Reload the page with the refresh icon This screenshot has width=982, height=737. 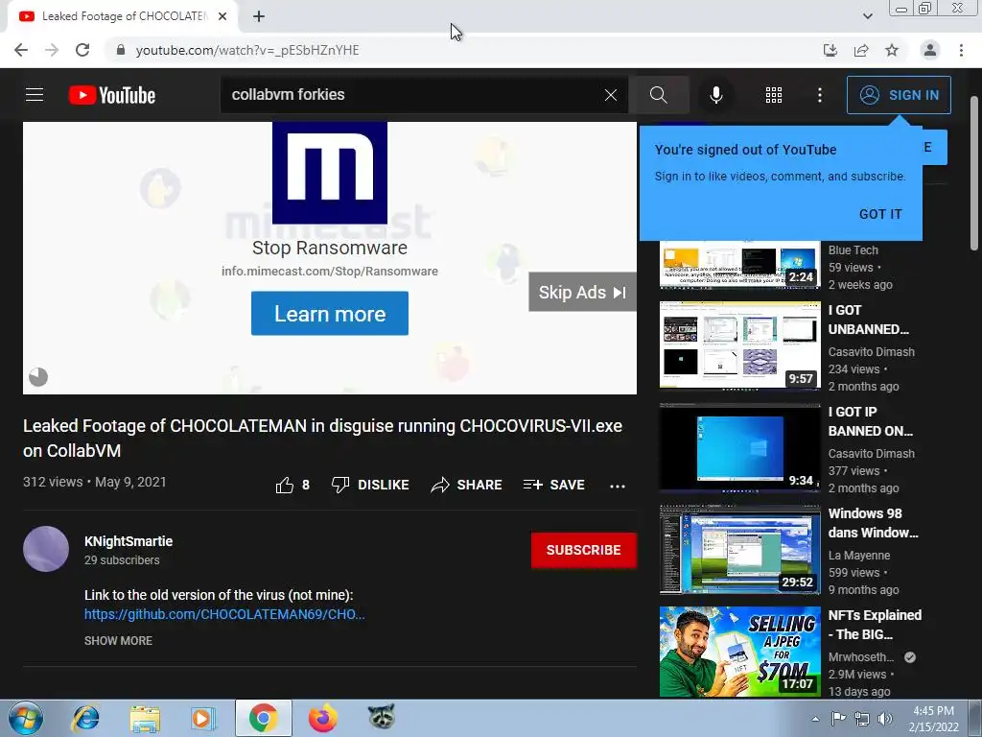82,50
